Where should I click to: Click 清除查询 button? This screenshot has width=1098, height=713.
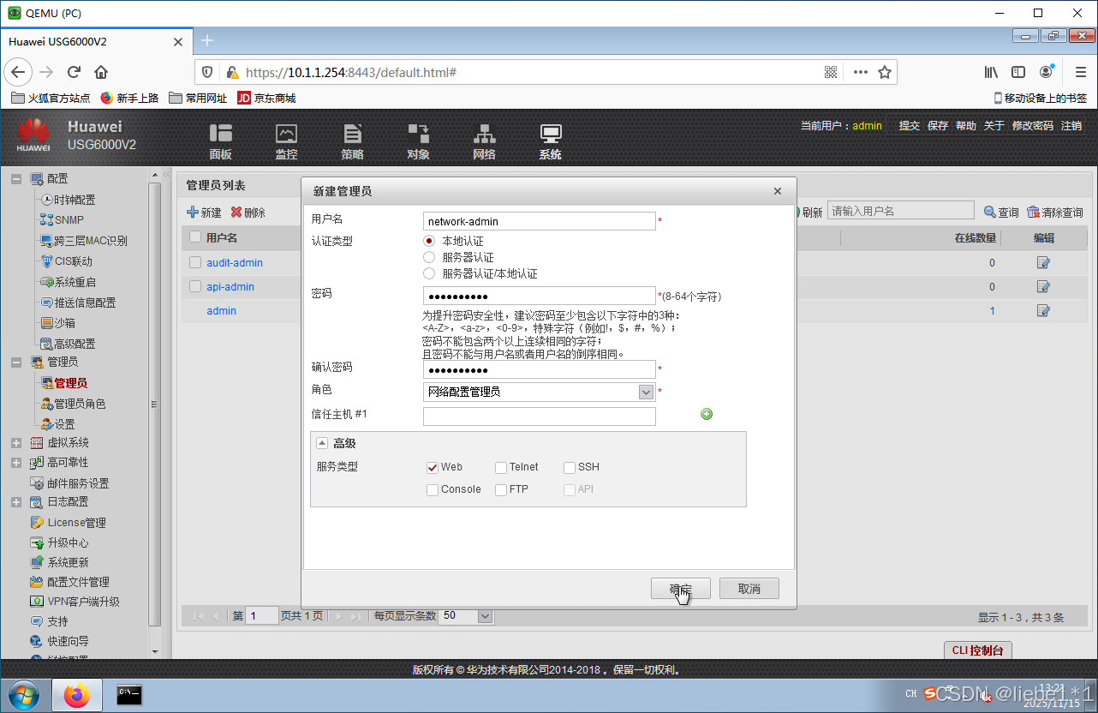[1055, 212]
